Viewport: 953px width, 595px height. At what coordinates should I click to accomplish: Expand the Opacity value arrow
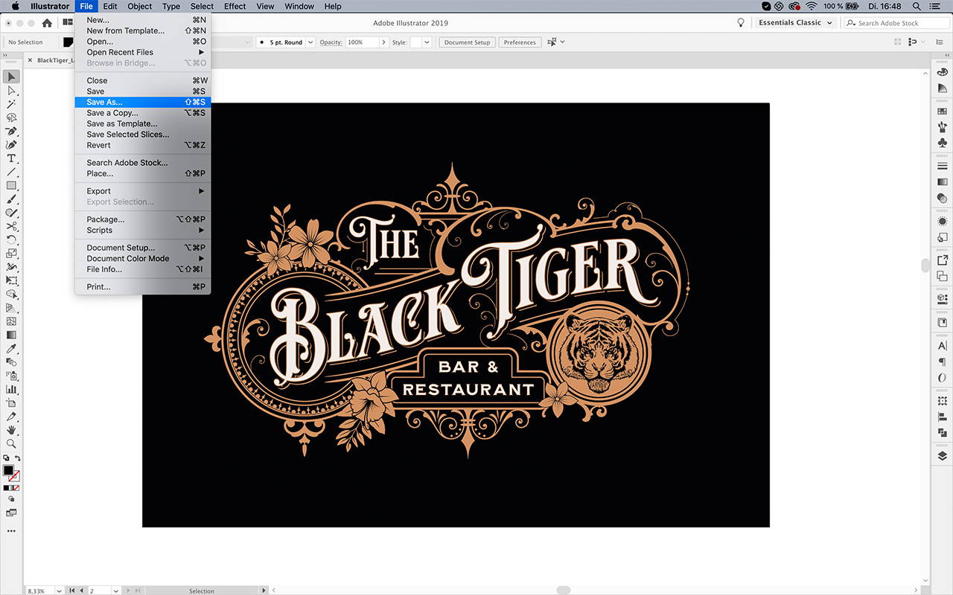click(x=384, y=42)
